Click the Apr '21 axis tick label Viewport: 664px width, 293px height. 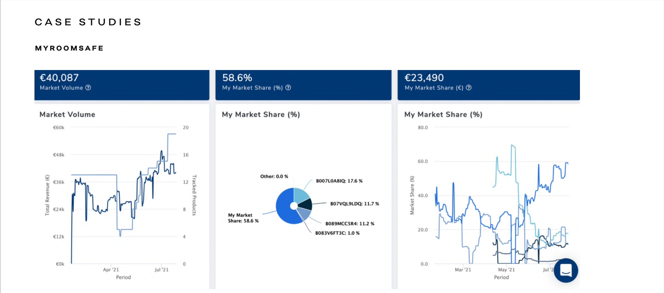point(111,270)
